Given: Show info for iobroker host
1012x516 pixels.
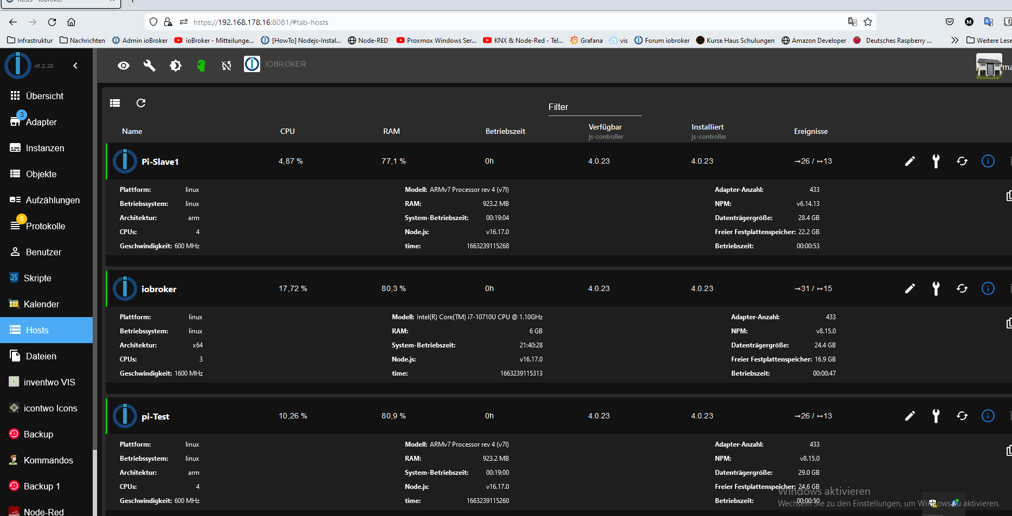Looking at the screenshot, I should (988, 288).
